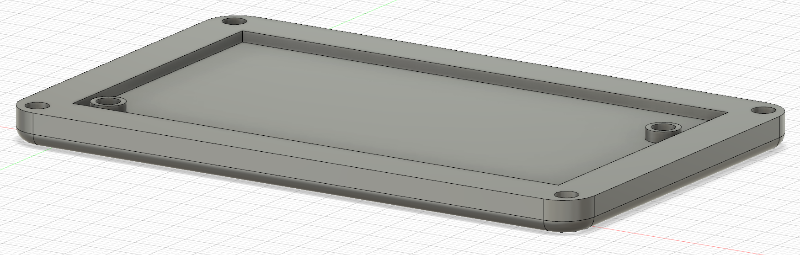Viewport: 800px width, 255px height.
Task: Click the leftmost corner mounting hole
Action: (40, 106)
